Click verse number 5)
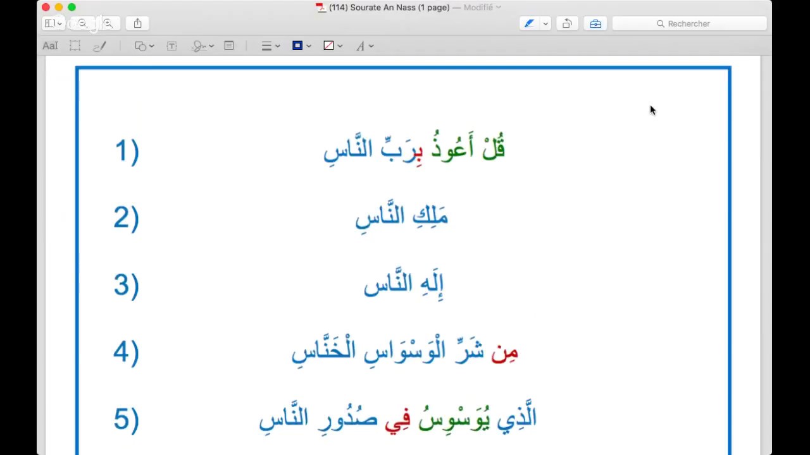The width and height of the screenshot is (810, 455). point(127,419)
